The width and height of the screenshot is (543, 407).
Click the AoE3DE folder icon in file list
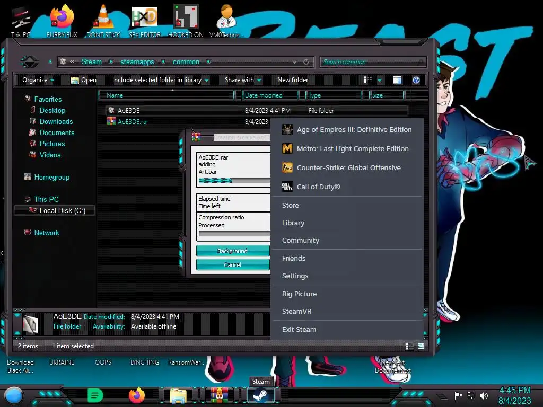(x=111, y=110)
